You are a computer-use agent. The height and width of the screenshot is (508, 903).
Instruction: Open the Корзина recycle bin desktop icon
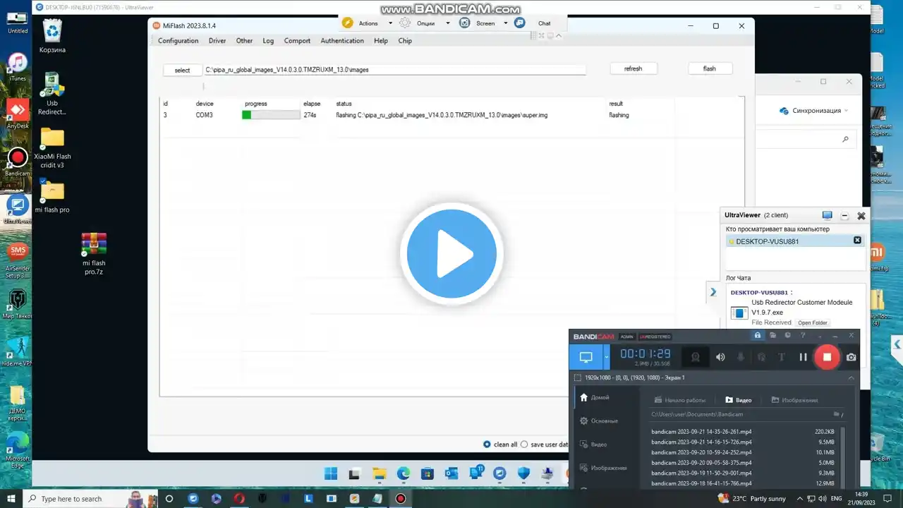[x=53, y=37]
